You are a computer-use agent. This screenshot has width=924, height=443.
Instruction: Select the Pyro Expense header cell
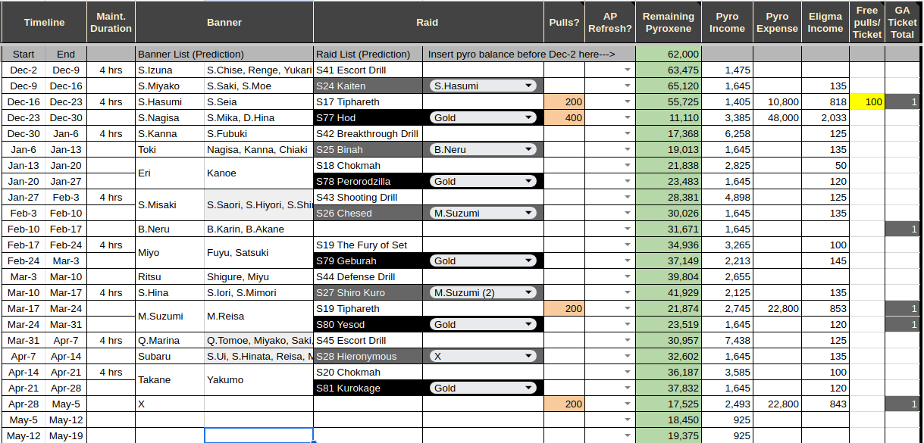[777, 22]
